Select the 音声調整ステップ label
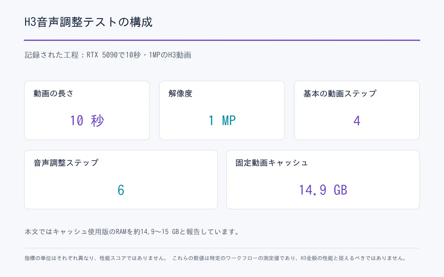Image resolution: width=444 pixels, height=277 pixels. [x=66, y=163]
